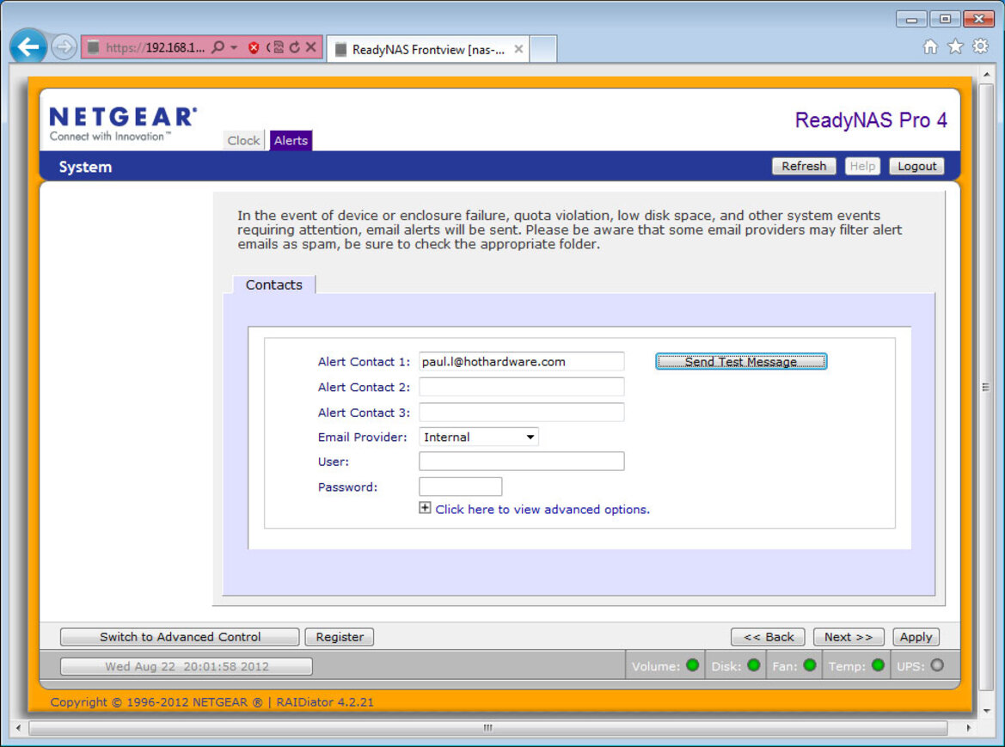This screenshot has width=1005, height=747.
Task: Click the red certificate error shield
Action: point(254,47)
